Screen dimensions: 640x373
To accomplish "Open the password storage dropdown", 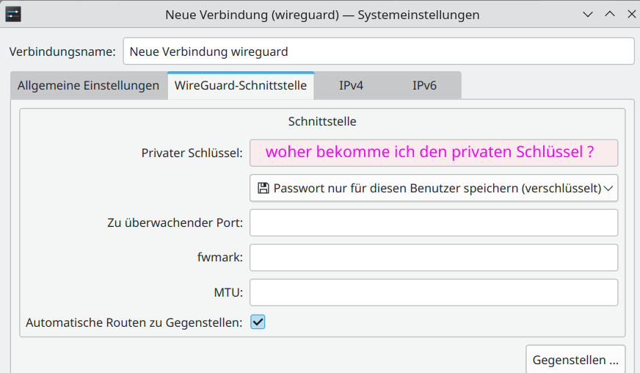I will click(x=433, y=188).
